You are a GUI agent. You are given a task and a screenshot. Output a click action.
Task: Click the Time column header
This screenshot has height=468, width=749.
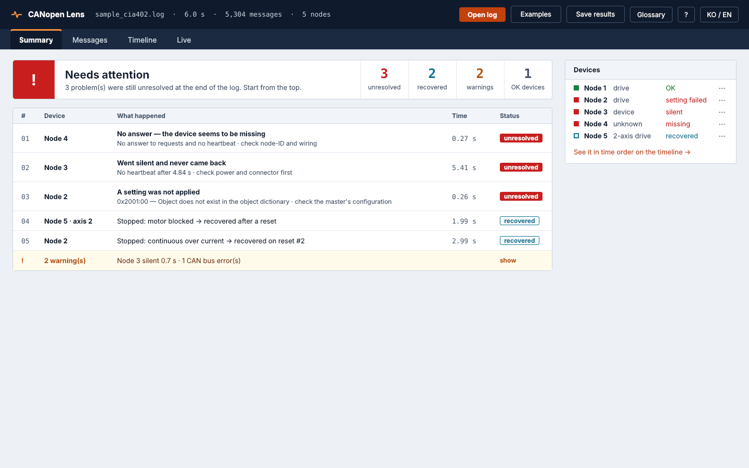click(x=459, y=116)
